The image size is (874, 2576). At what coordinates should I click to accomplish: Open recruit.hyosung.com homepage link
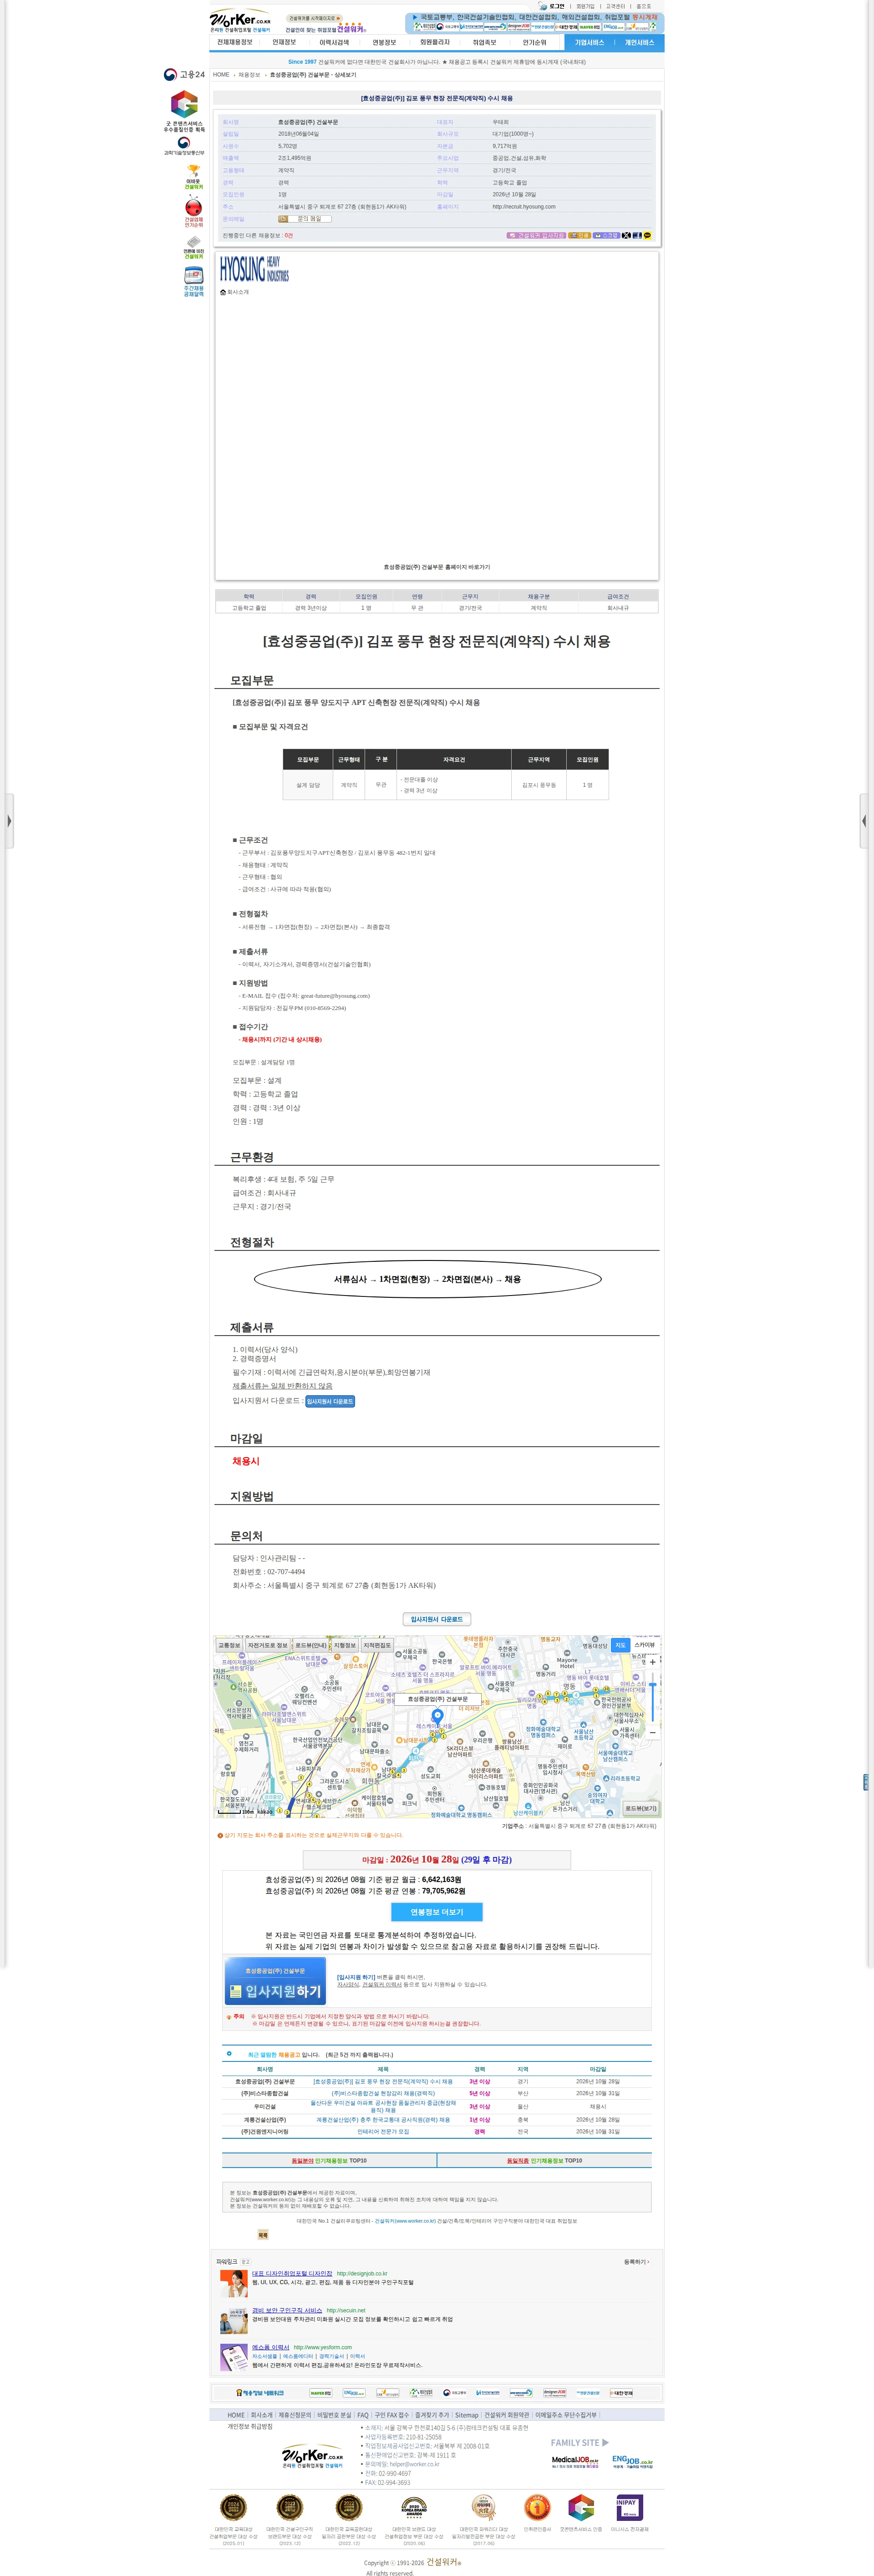click(x=524, y=207)
